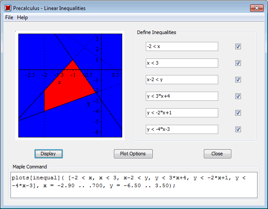Toggle checkbox for y < 3*x+4
This screenshot has width=268, height=209.
coord(238,96)
